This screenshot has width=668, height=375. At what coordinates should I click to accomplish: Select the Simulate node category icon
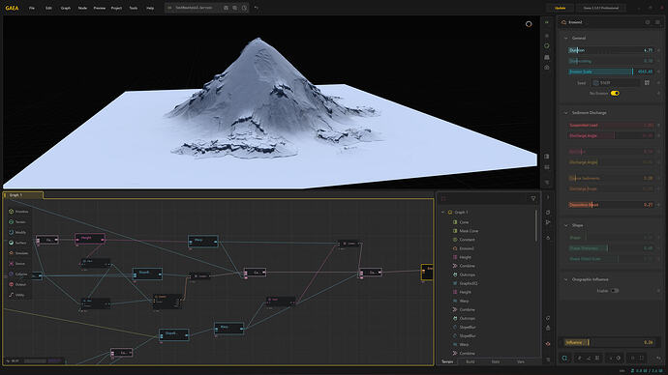11,253
